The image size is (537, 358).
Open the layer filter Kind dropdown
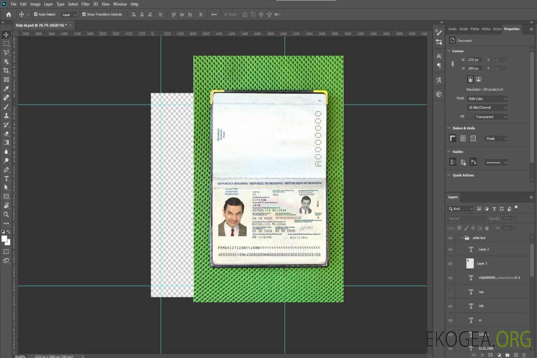coord(460,209)
